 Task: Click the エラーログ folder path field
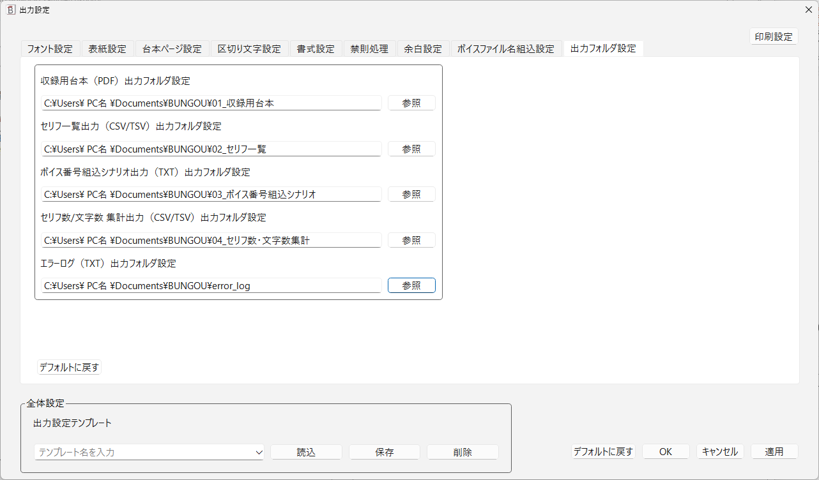pos(211,285)
